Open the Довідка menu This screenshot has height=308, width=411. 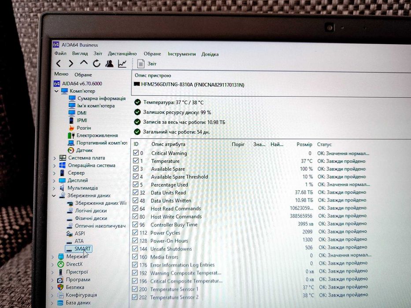[x=210, y=55]
